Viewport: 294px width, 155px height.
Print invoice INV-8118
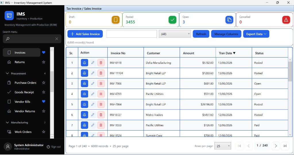pos(84,63)
